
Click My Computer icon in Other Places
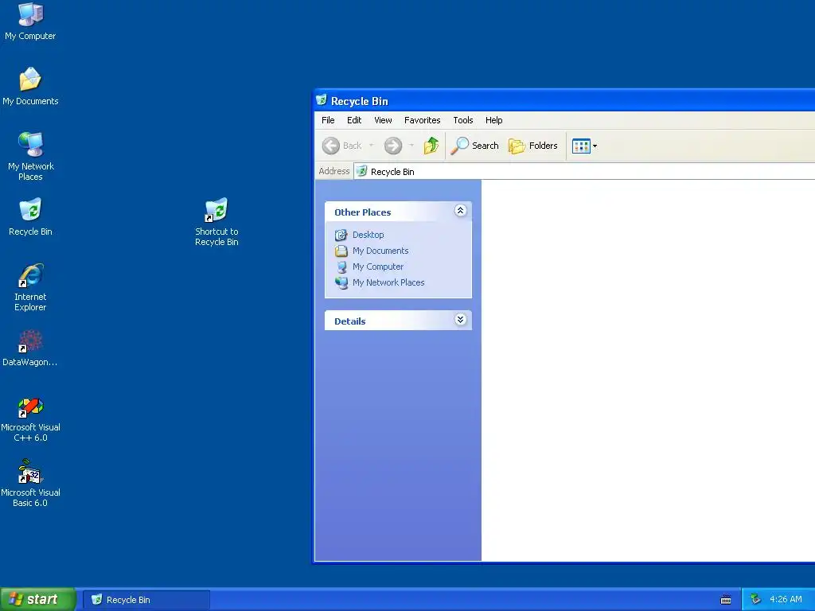point(341,267)
